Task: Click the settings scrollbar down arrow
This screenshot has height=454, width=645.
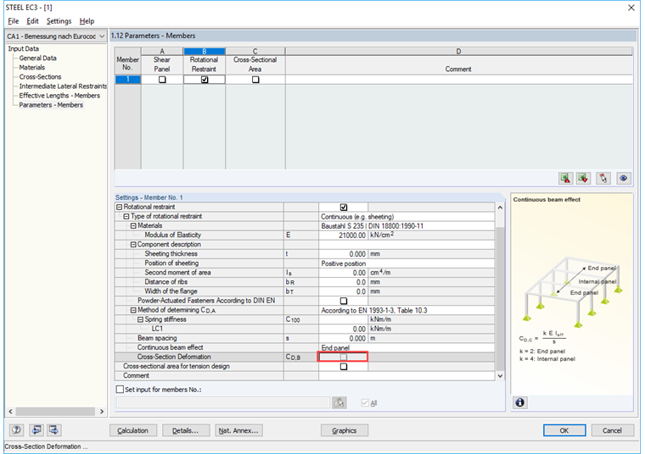Action: 500,375
